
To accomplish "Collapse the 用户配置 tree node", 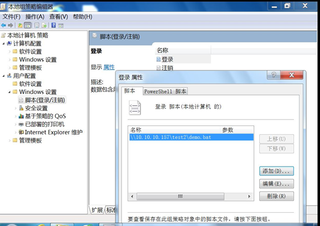I will point(3,76).
